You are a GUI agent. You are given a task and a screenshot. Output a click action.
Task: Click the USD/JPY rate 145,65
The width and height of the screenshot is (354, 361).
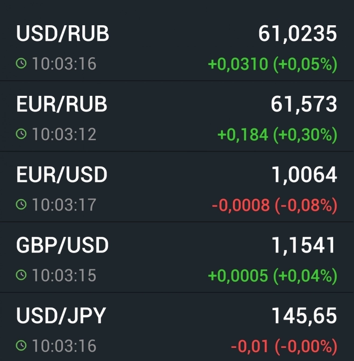[304, 316]
